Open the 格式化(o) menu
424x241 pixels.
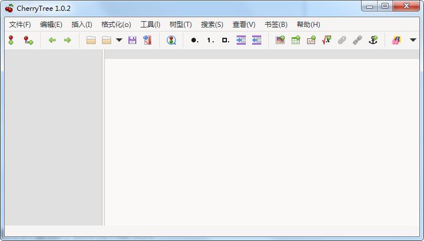coord(116,25)
